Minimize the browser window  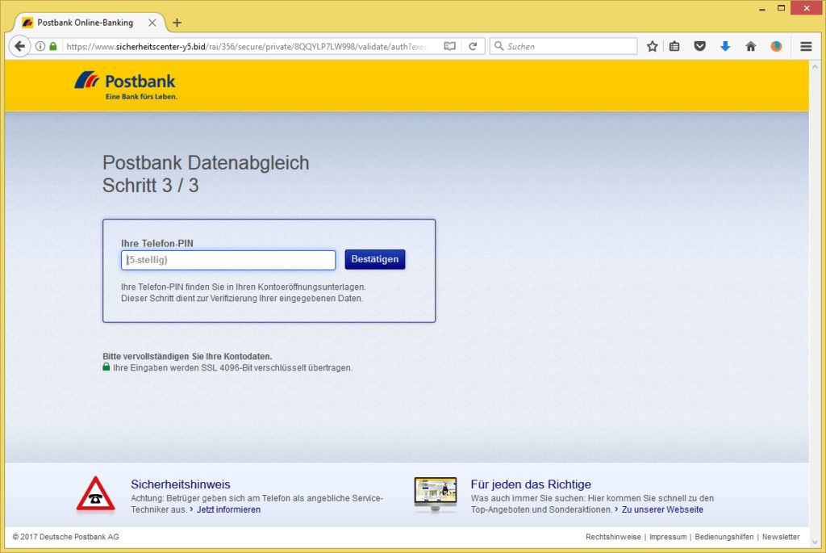tap(761, 8)
